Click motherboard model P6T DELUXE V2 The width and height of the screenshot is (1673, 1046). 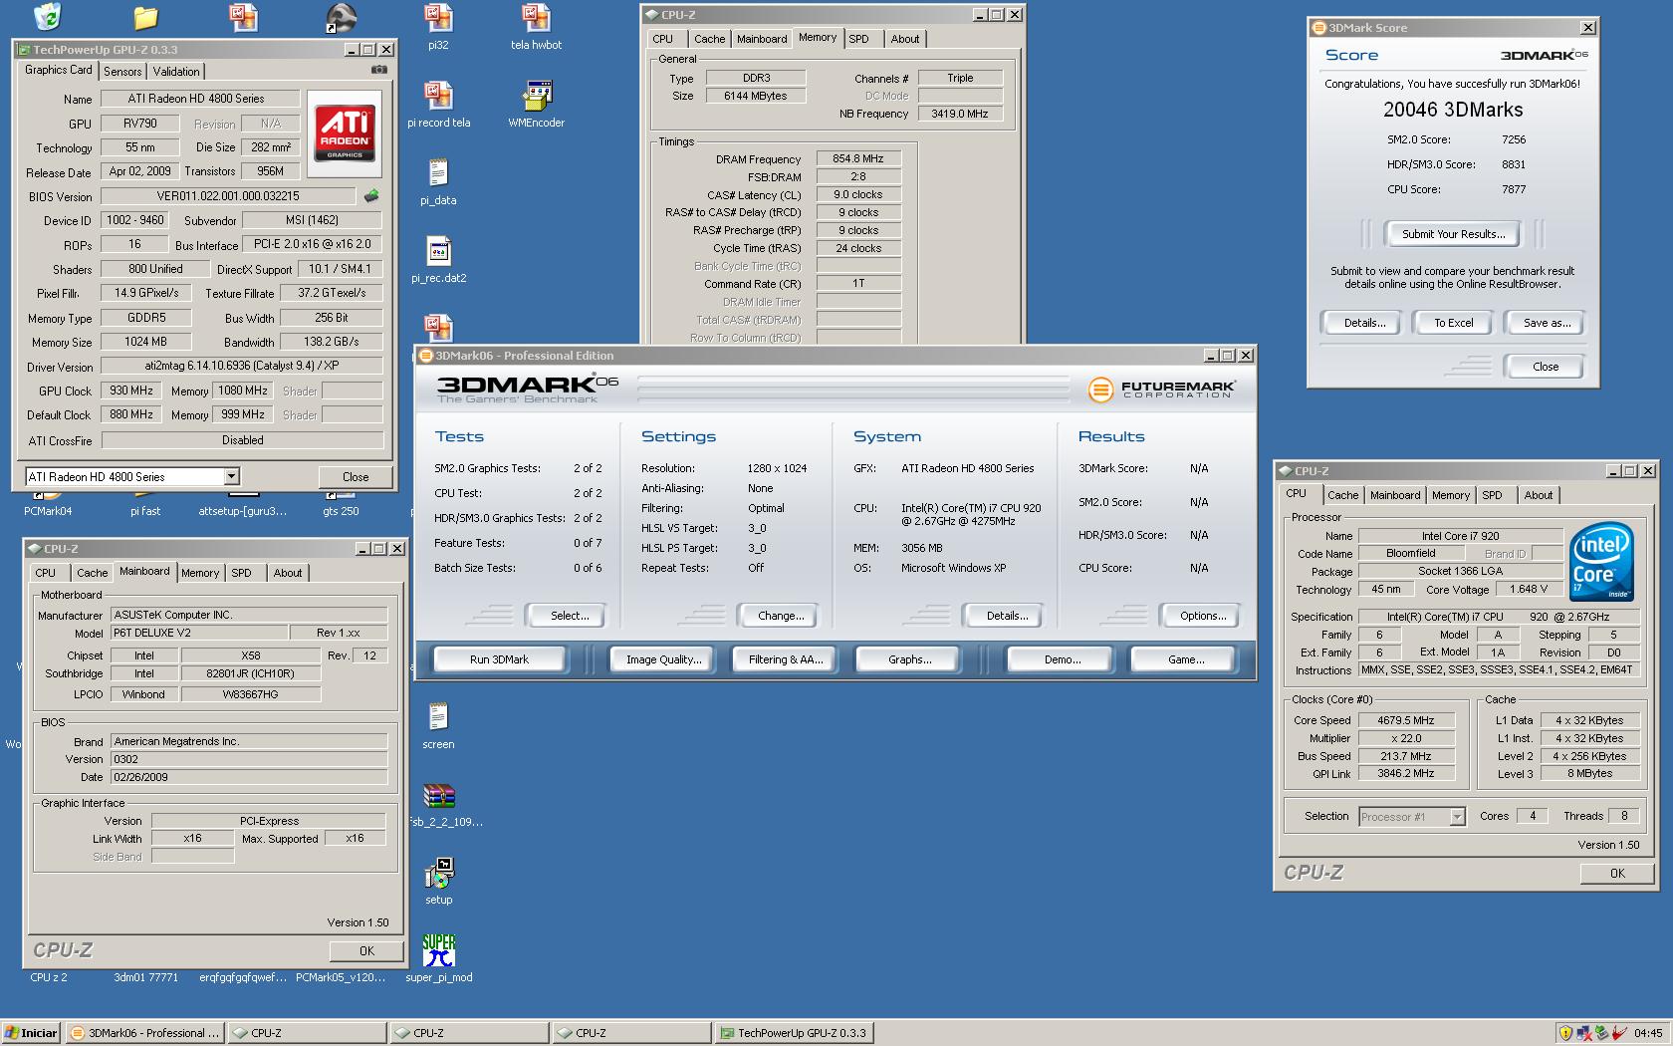pos(199,633)
